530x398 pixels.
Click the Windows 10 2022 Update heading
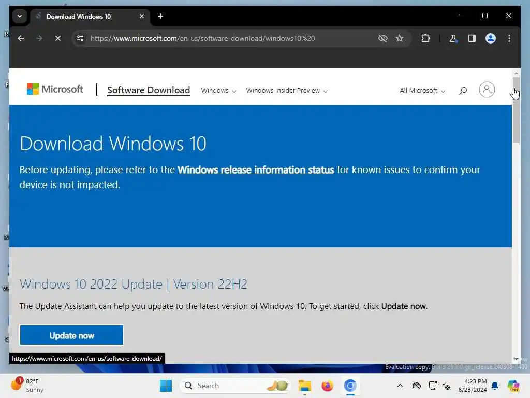(x=133, y=285)
